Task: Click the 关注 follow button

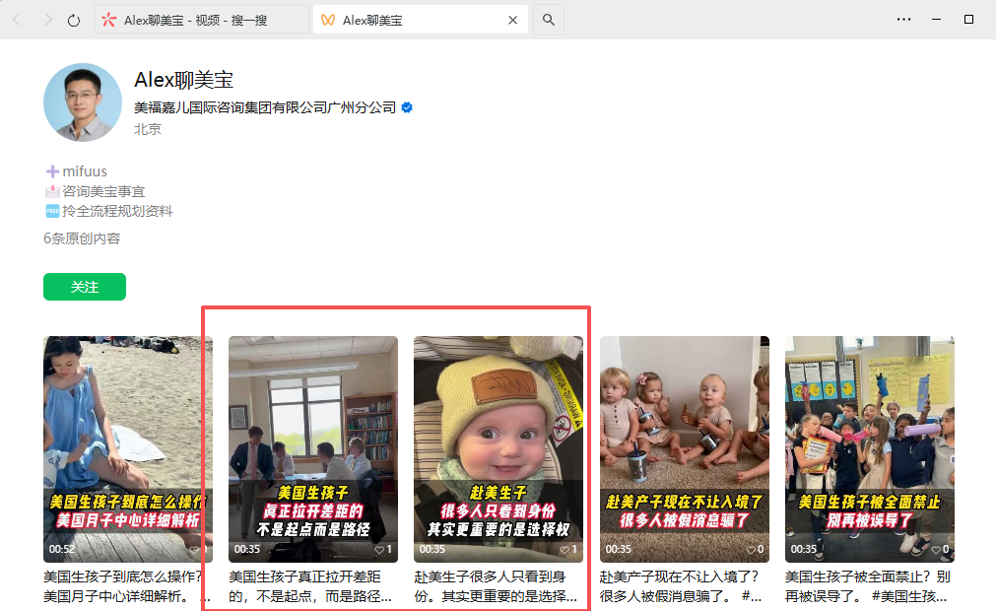Action: click(85, 287)
